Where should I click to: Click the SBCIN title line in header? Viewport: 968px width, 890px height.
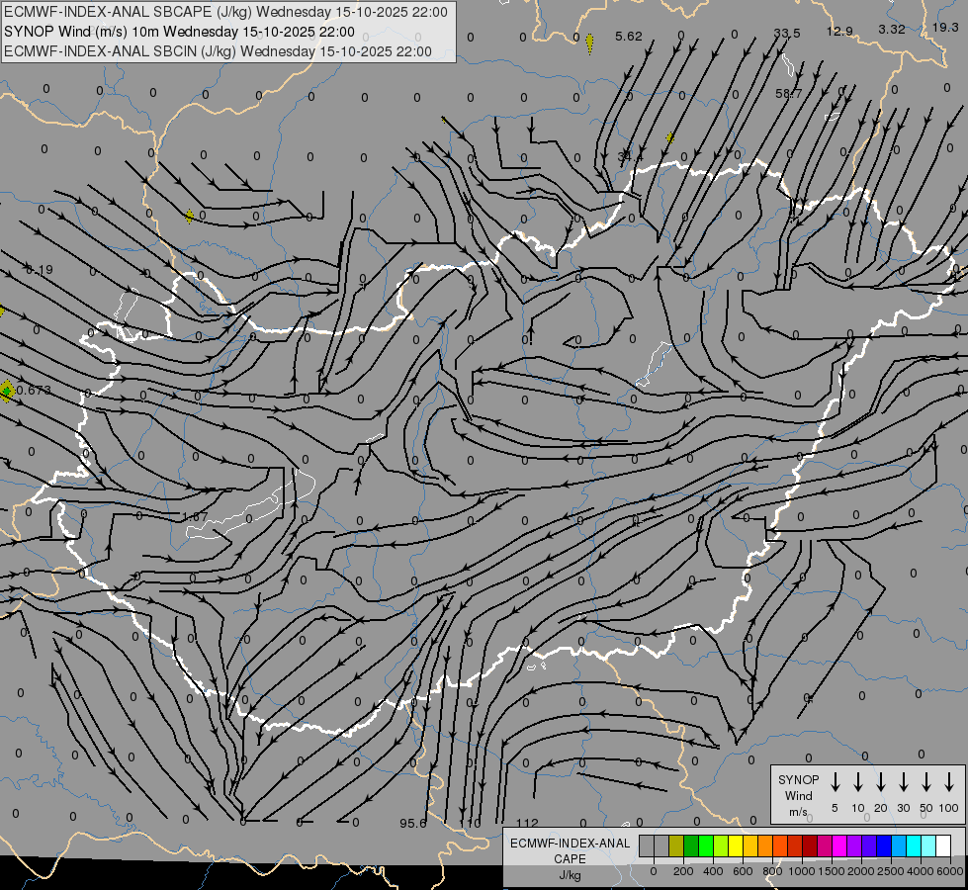(218, 51)
